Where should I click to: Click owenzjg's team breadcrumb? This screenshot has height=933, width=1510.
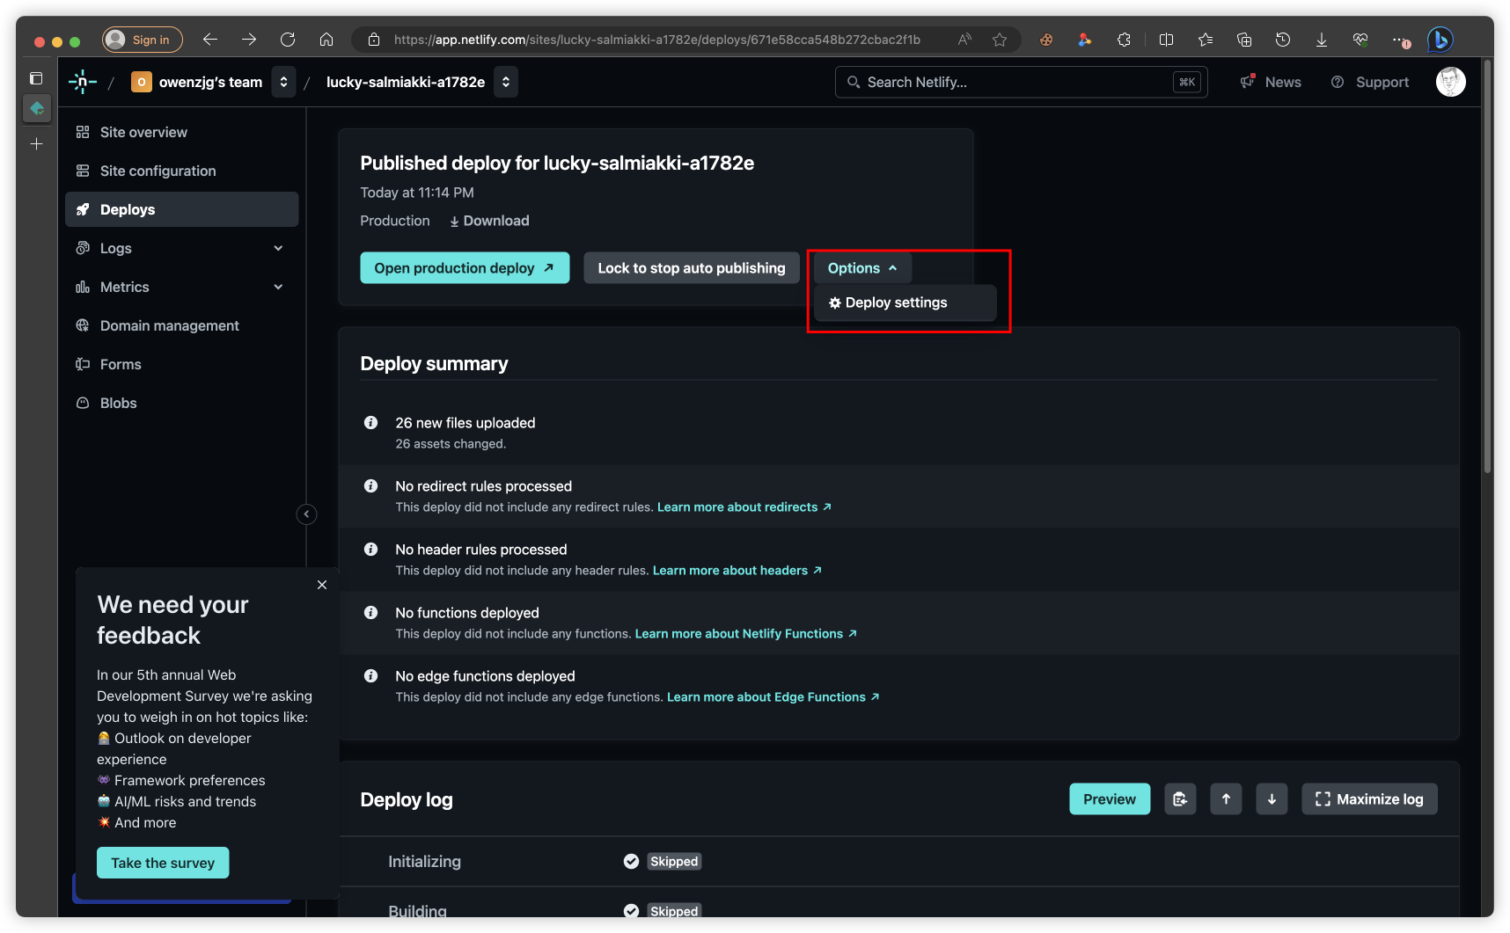click(x=197, y=82)
